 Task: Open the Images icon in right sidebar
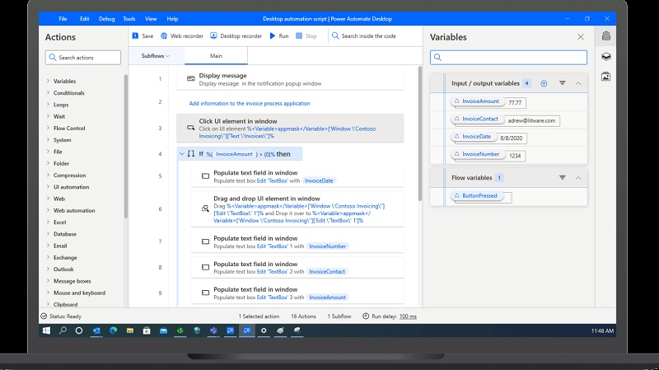[x=605, y=77]
